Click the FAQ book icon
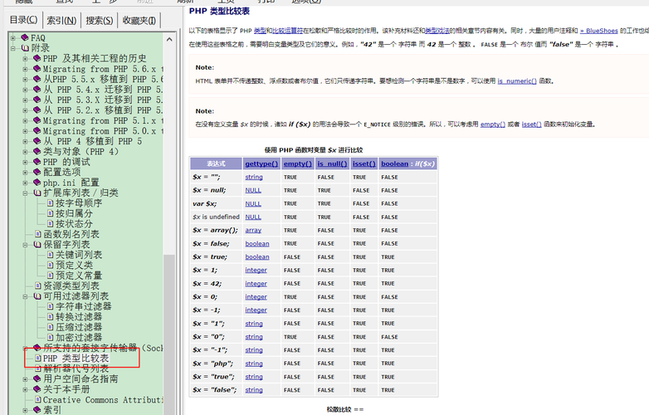The height and width of the screenshot is (415, 649). (x=25, y=37)
